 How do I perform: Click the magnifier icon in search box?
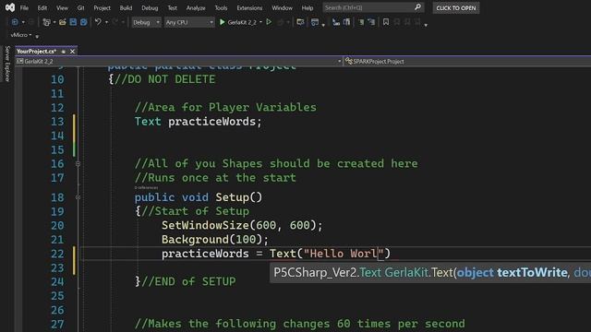(x=417, y=7)
